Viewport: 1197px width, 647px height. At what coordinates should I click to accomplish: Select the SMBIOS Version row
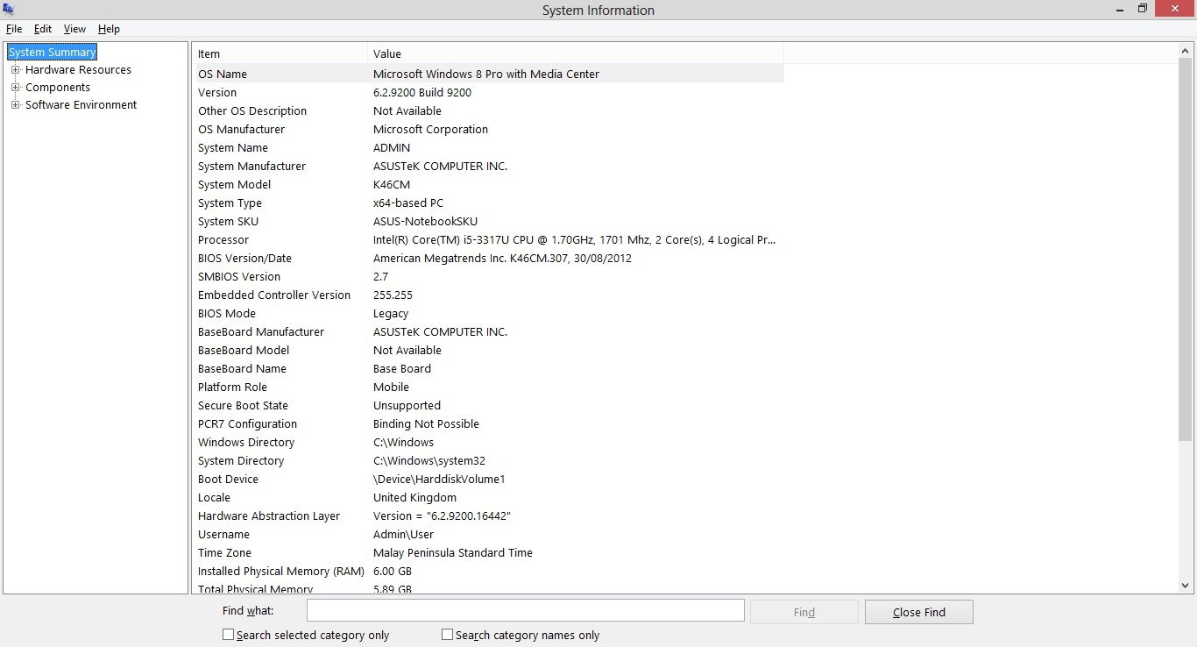(488, 277)
